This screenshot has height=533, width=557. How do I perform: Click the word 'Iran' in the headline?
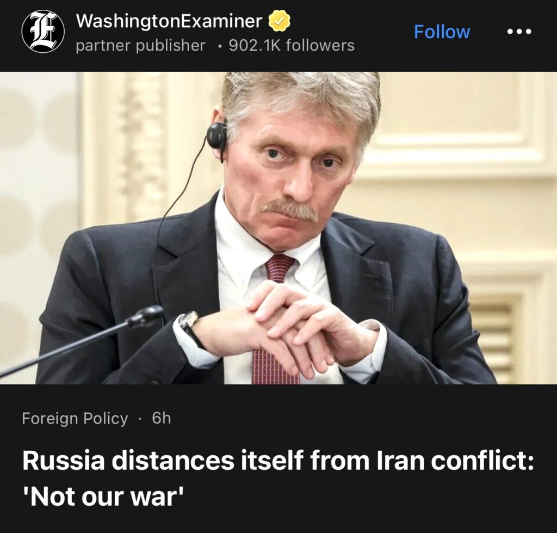pyautogui.click(x=400, y=461)
